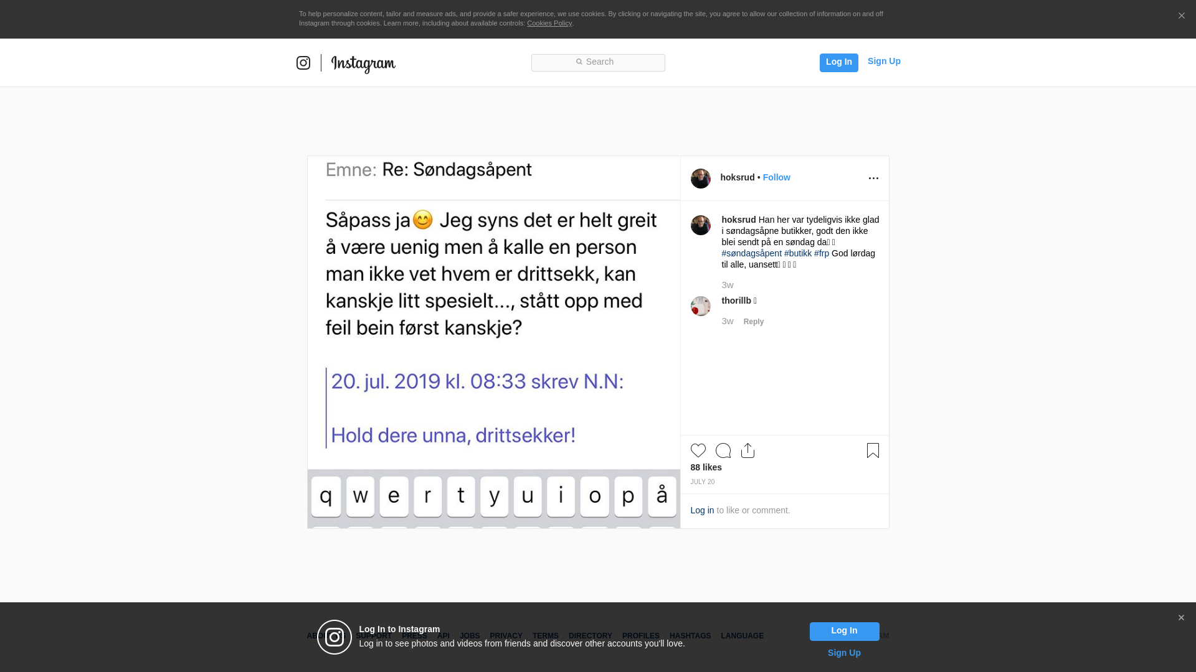View the thorillb commenter avatar
The image size is (1196, 672).
[x=701, y=306]
